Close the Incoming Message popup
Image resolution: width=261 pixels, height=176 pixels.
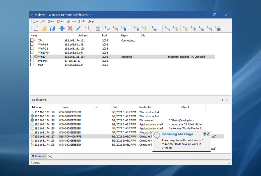click(208, 134)
